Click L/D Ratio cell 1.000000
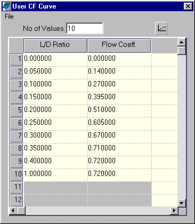This screenshot has width=195, height=224. (55, 175)
